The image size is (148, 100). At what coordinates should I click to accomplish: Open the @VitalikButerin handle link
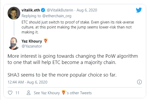point(60,10)
